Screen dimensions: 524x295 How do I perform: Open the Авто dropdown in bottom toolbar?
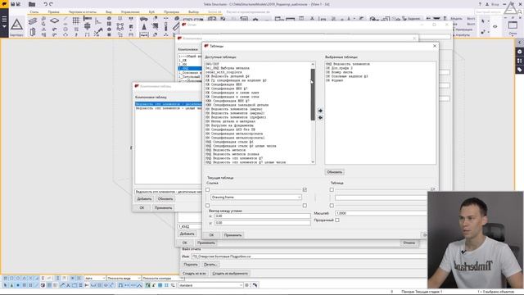point(95,279)
